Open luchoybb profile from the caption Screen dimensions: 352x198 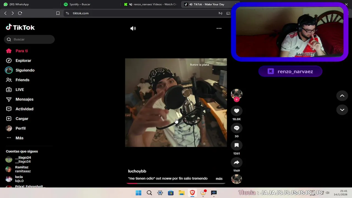click(137, 171)
